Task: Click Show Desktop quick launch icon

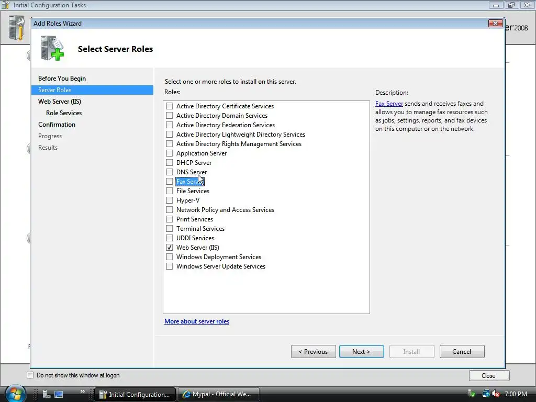Action: (59, 394)
